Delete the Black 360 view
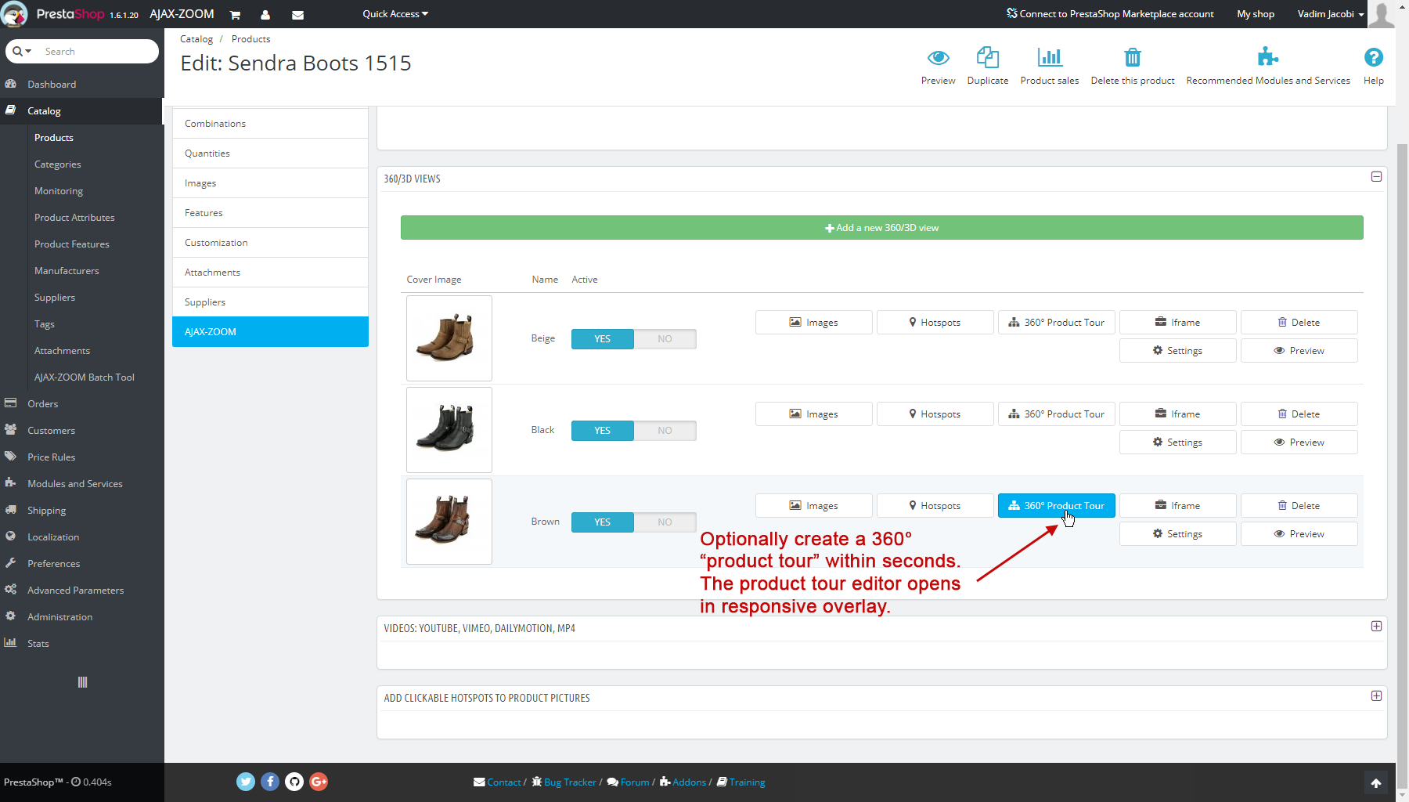This screenshot has width=1409, height=802. pos(1299,414)
